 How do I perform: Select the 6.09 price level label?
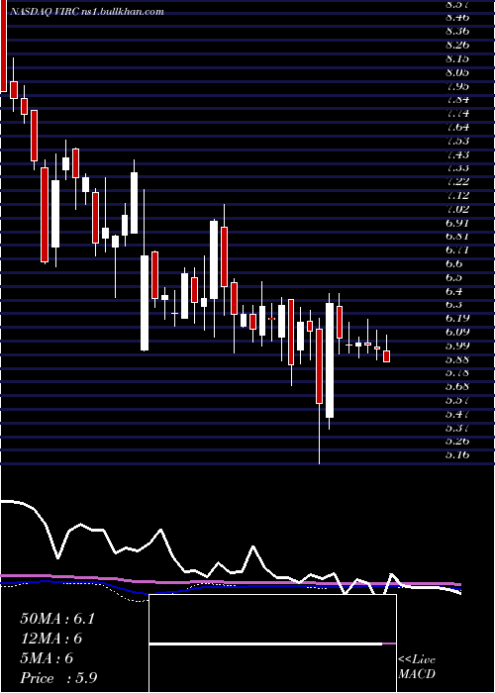click(457, 332)
